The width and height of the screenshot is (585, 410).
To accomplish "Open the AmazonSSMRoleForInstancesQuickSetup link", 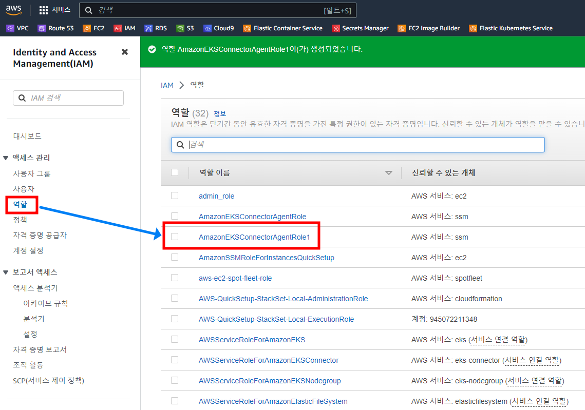I will pos(267,258).
